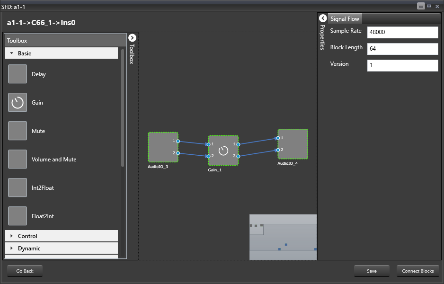Edit the Version field
The width and height of the screenshot is (444, 284).
[x=403, y=65]
